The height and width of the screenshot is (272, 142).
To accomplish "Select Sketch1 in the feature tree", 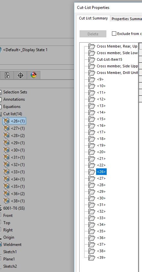I will pyautogui.click(x=10, y=252).
